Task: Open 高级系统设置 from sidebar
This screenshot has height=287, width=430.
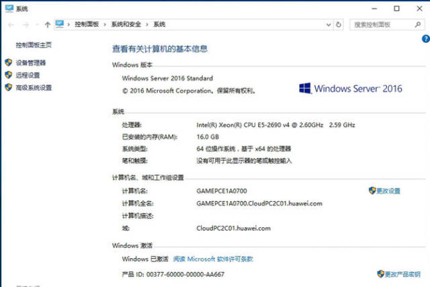Action: tap(34, 87)
